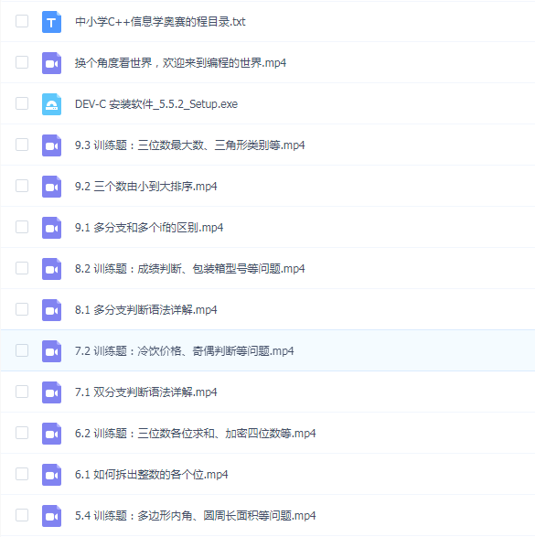Viewport: 535px width, 537px height.
Task: Click video icon for 9.1 多分支和多个if的区别
Action: pos(52,228)
